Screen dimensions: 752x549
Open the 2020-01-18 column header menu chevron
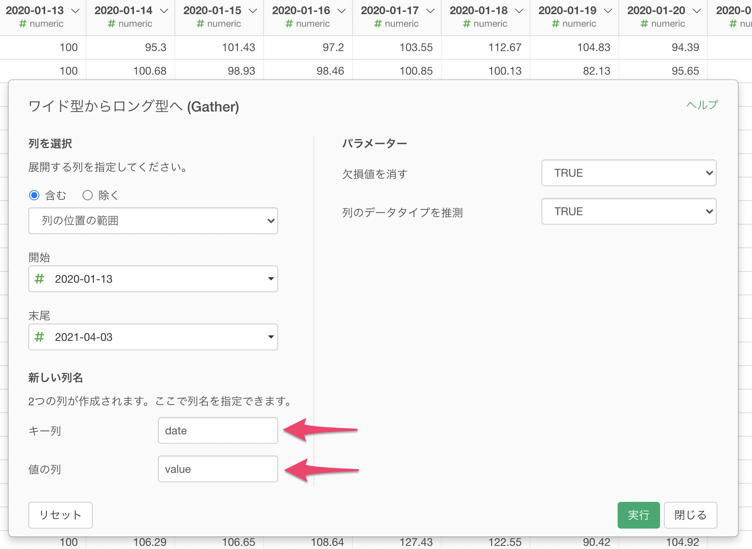(519, 11)
